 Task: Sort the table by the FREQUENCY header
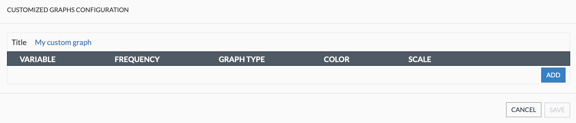pos(137,59)
